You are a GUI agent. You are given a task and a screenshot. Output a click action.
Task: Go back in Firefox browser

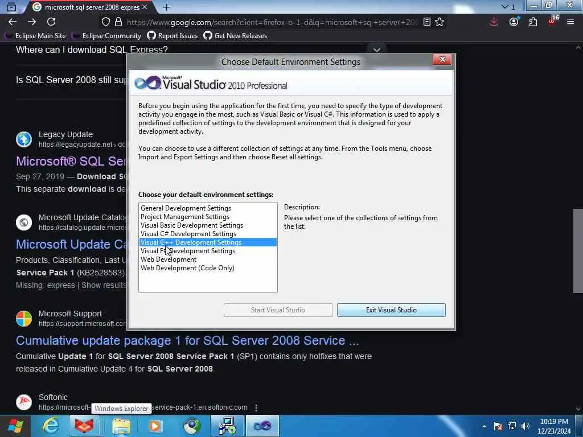13,22
